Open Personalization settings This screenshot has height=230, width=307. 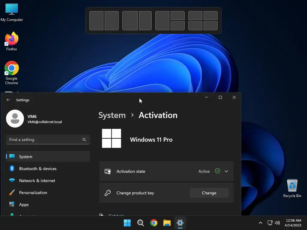coord(48,193)
